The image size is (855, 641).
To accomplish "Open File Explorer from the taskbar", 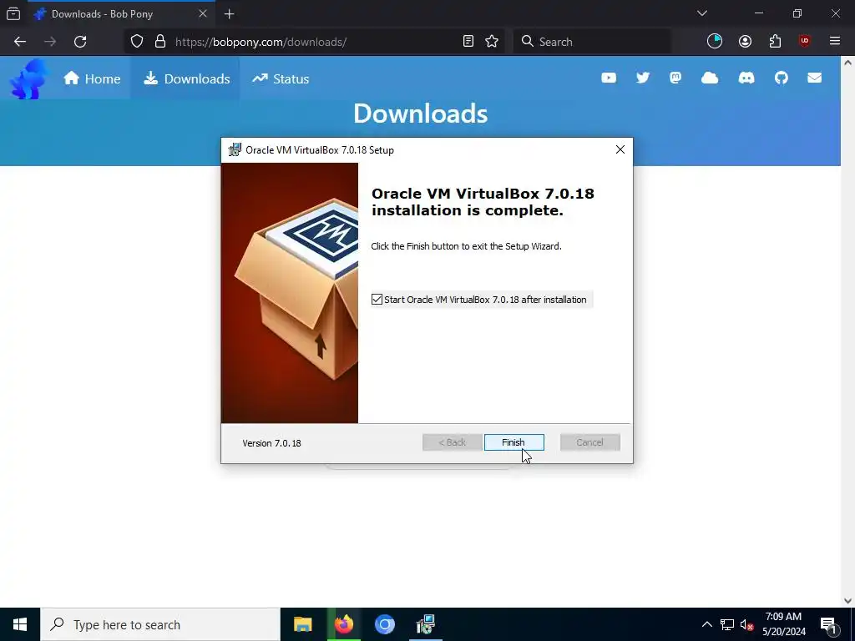I will [x=302, y=624].
